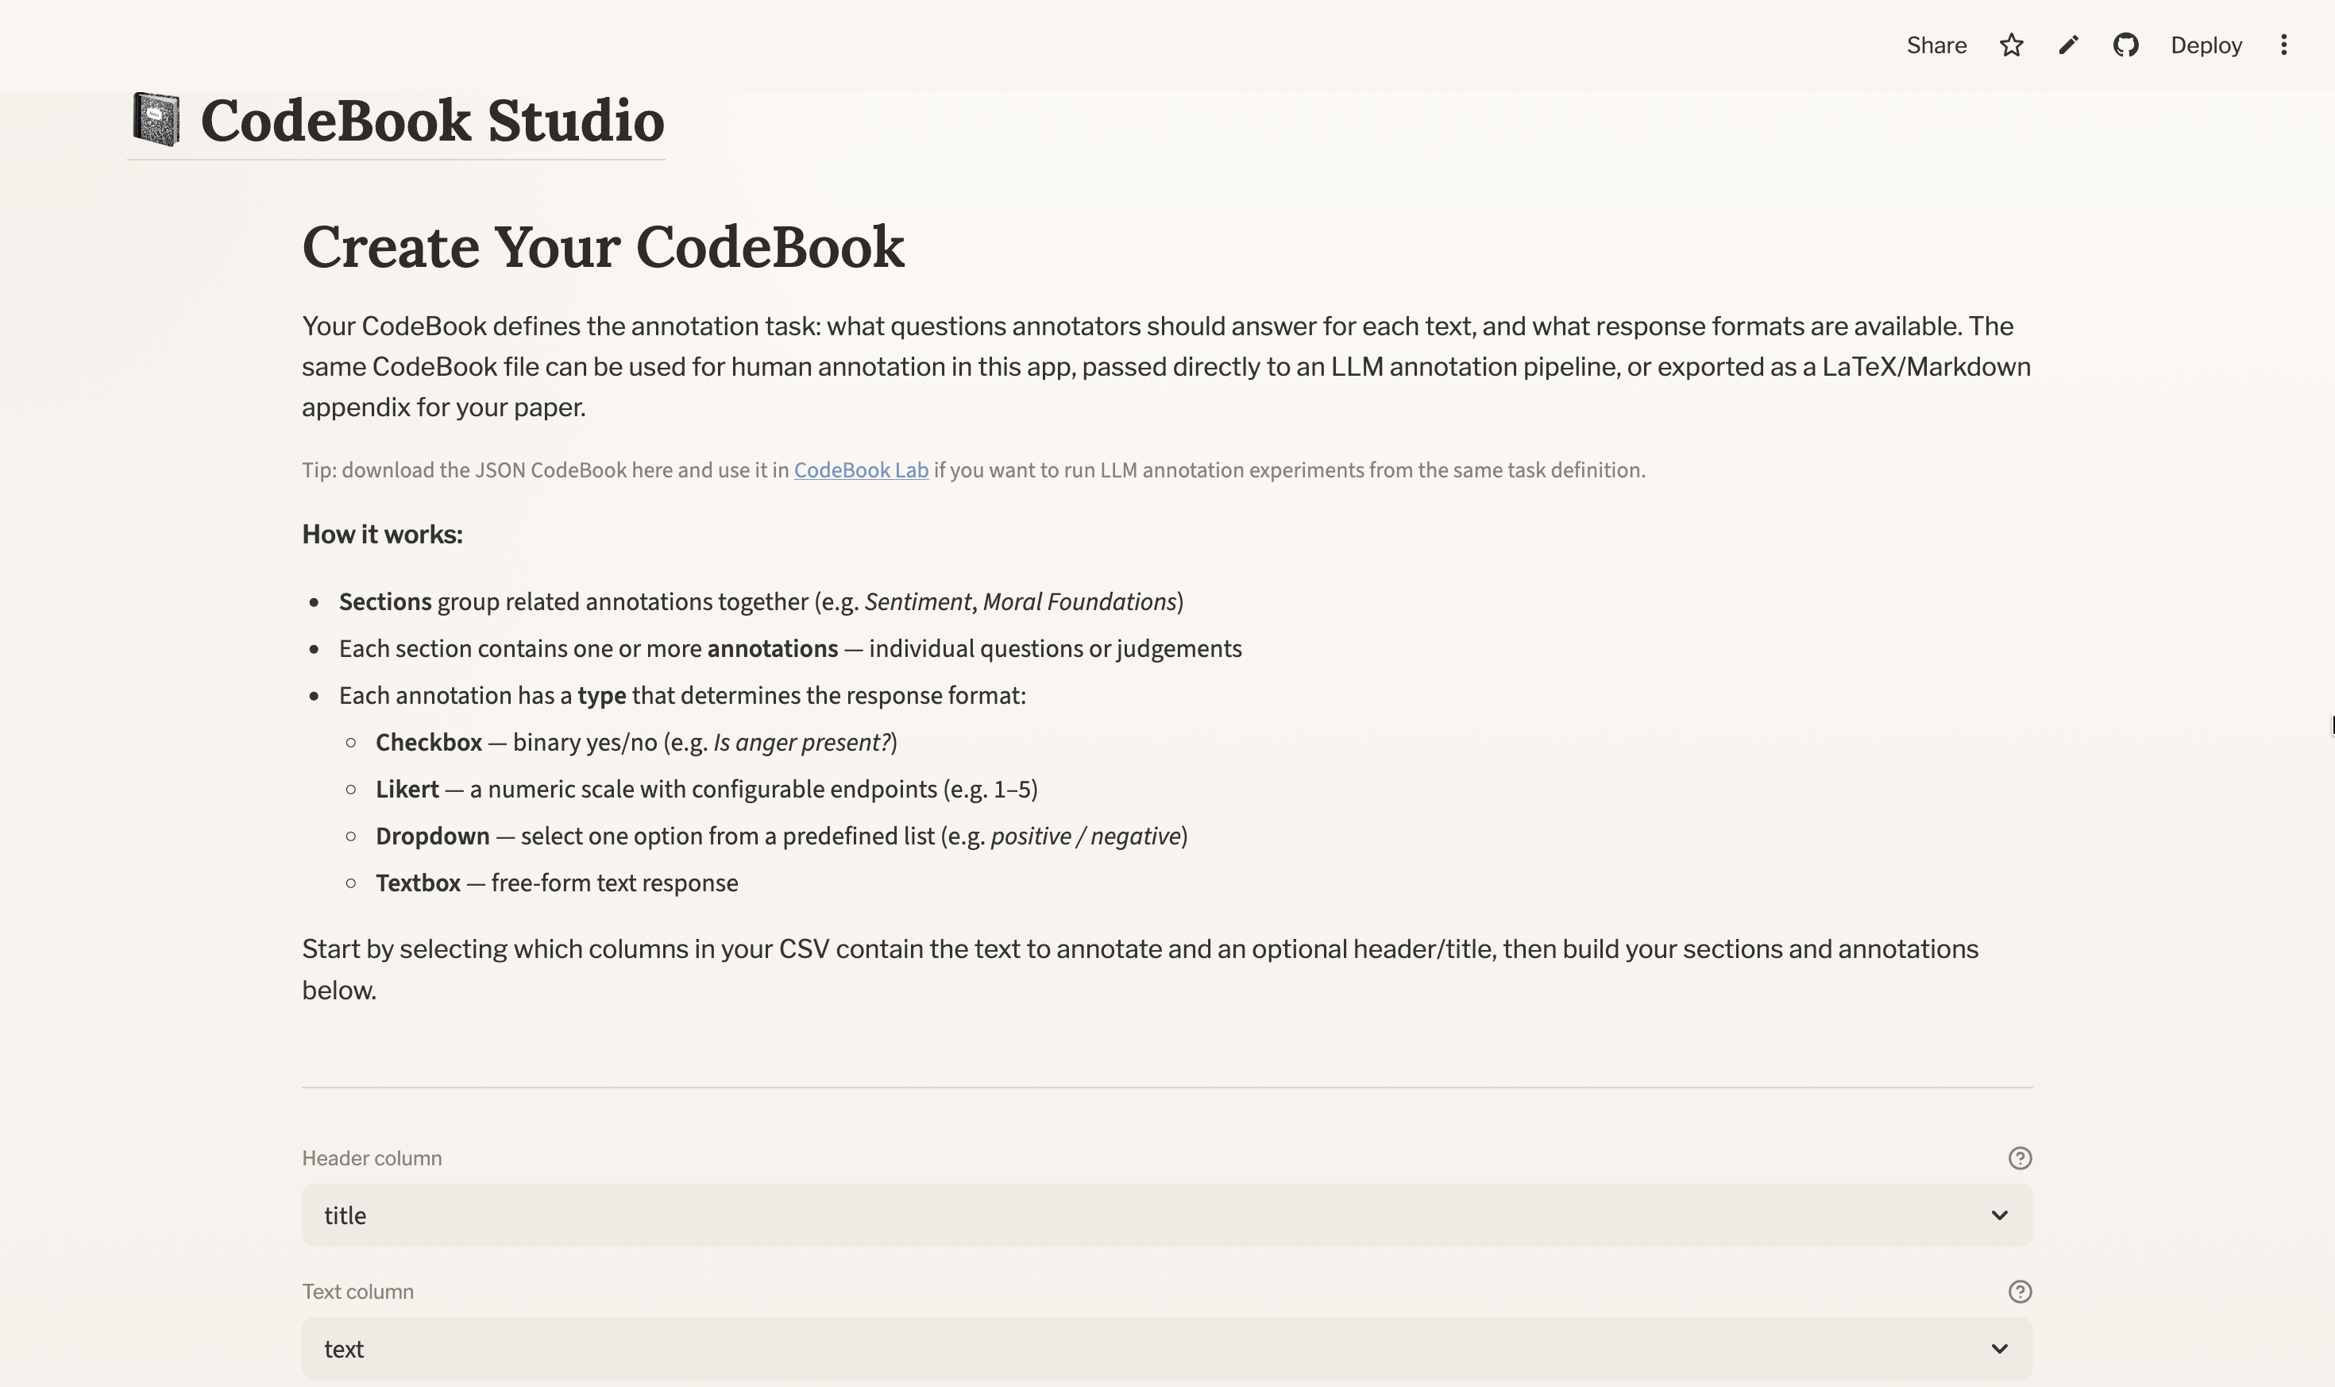Click the bold 'Dropdown' list item
Screen dimensions: 2335x1387
tap(432, 836)
